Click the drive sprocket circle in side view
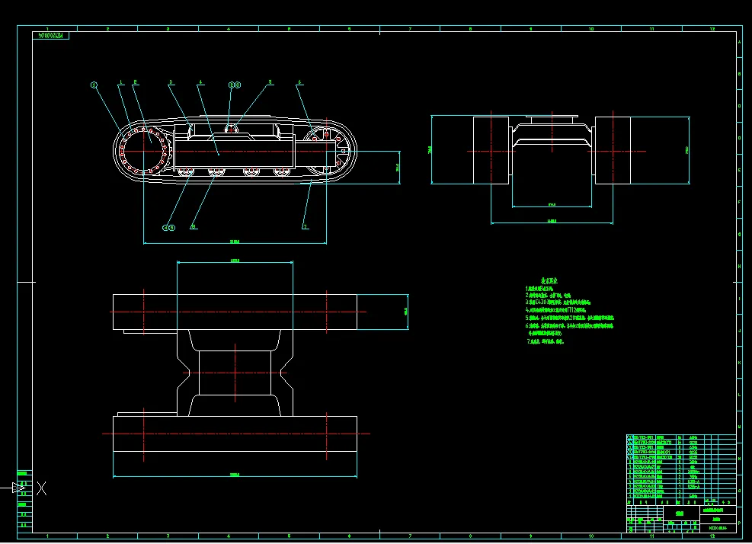Viewport: 752px width, 544px height. point(144,151)
